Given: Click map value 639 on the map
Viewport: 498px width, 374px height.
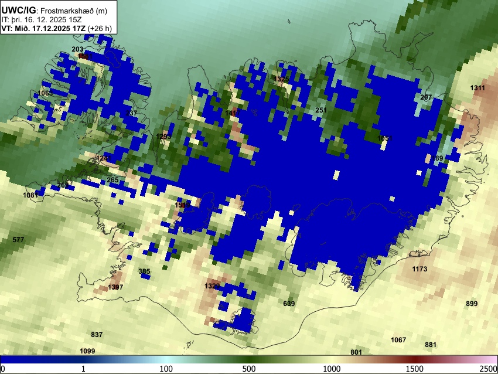Looking at the screenshot, I should [x=289, y=304].
